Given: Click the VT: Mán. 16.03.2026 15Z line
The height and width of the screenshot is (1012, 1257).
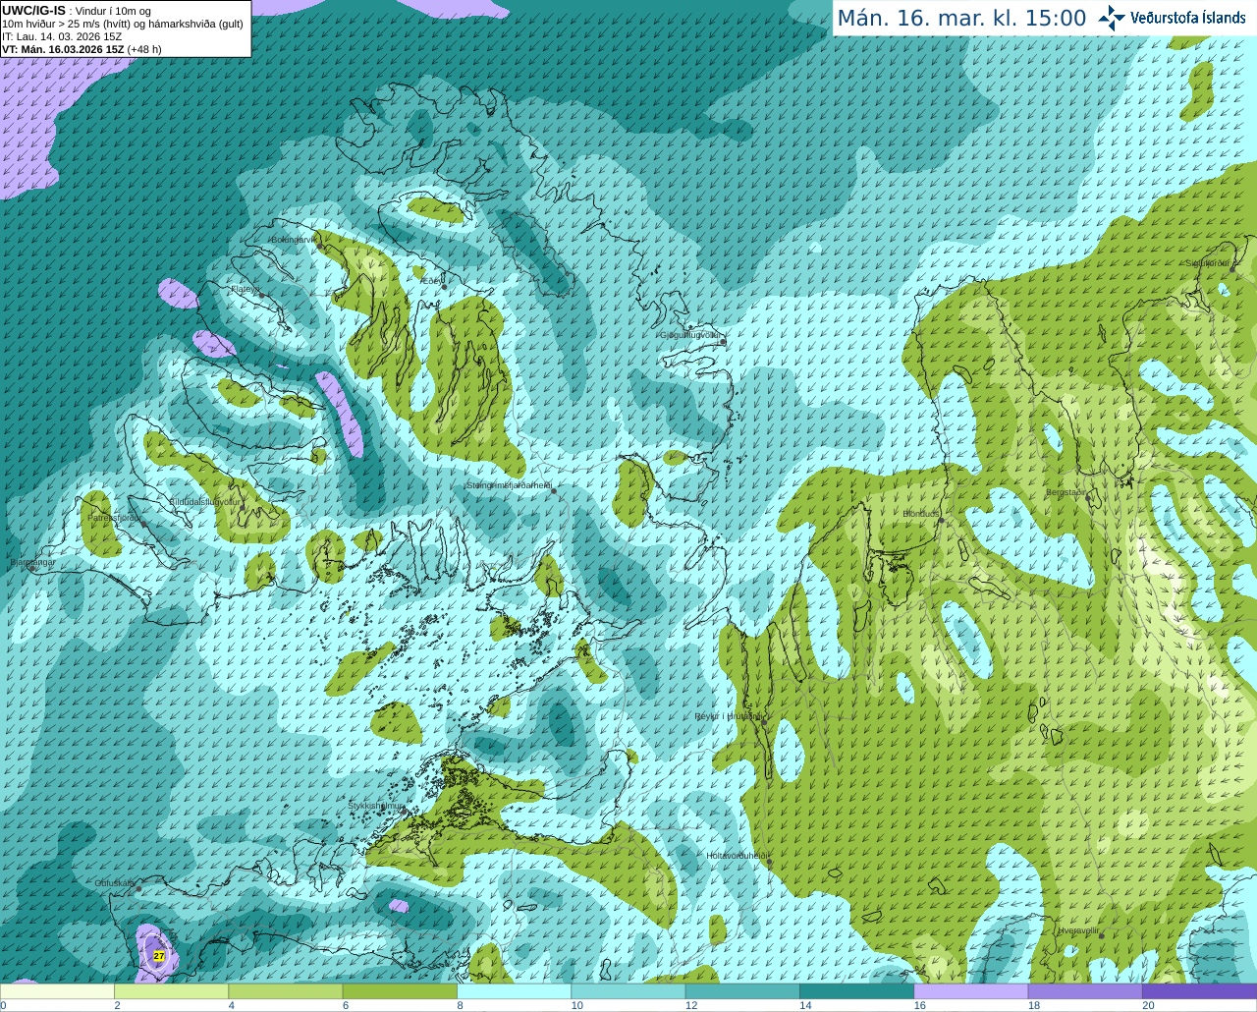Looking at the screenshot, I should [x=82, y=49].
